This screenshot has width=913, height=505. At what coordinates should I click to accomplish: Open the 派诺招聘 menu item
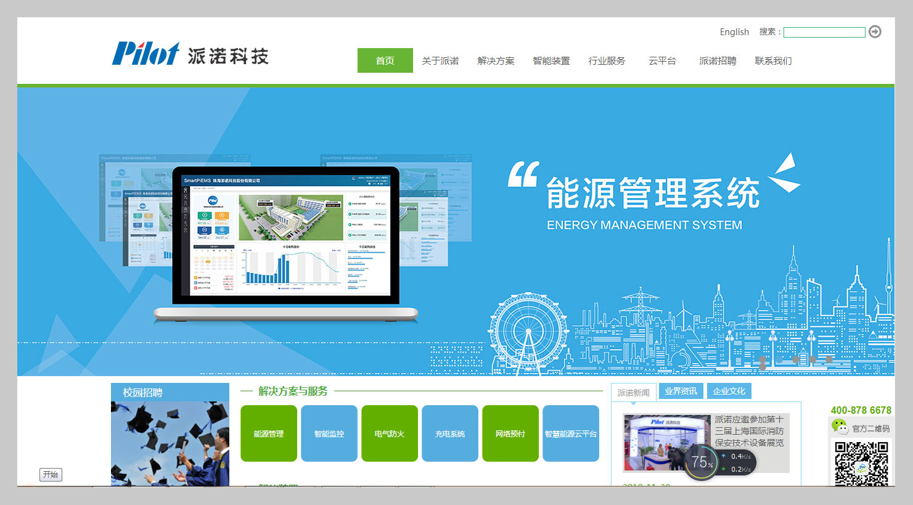point(718,60)
